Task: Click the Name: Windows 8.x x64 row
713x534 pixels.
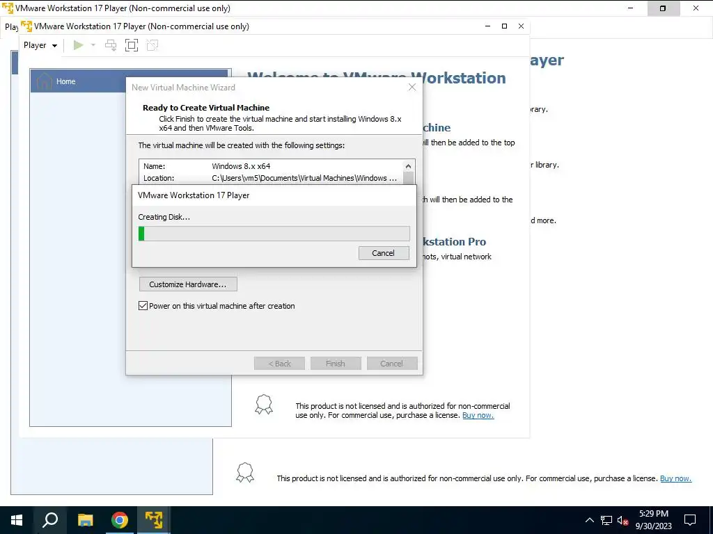Action: point(271,166)
